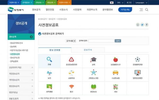
Task: Switch to the 공표부서 tab
Action: click(88, 50)
